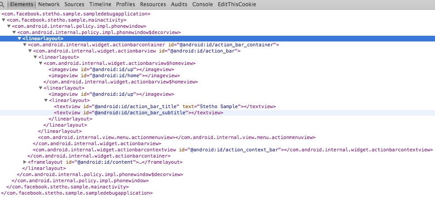Select the action_bar_title textview element
Screen dimensions: 435x199
[165, 107]
